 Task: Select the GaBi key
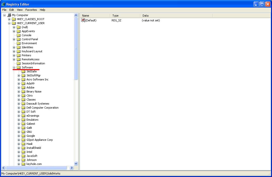29,128
